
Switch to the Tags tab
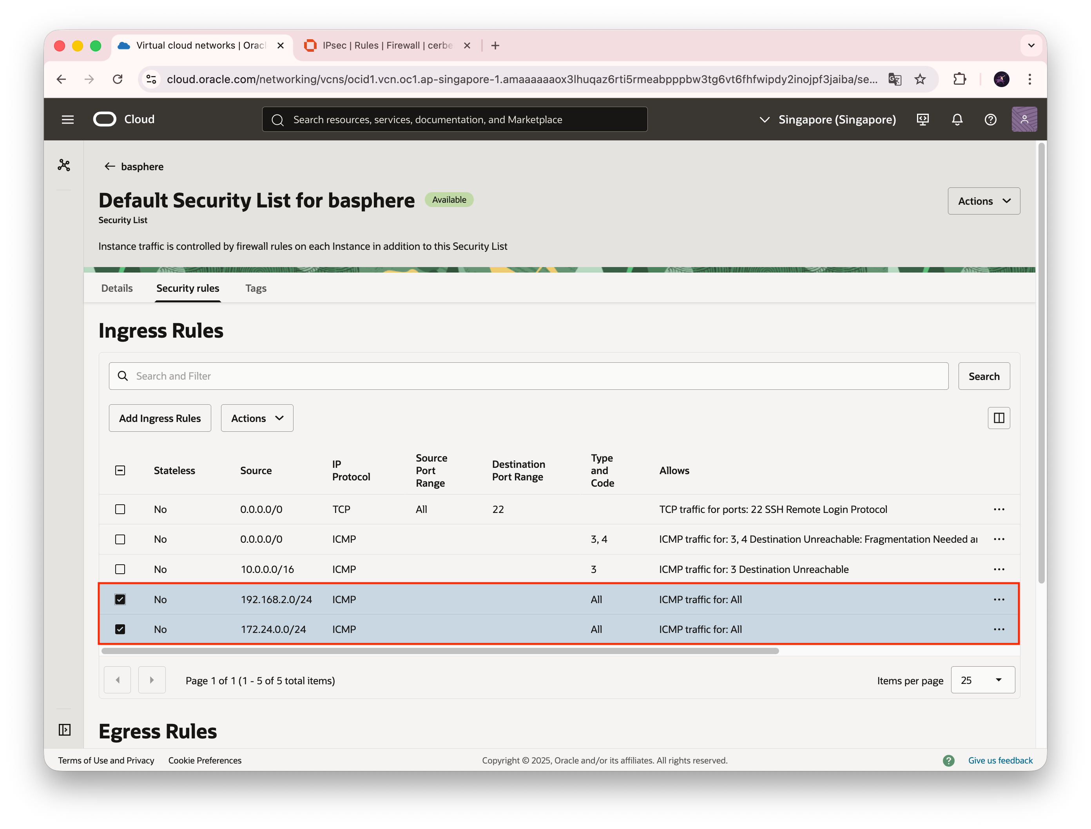click(x=256, y=288)
